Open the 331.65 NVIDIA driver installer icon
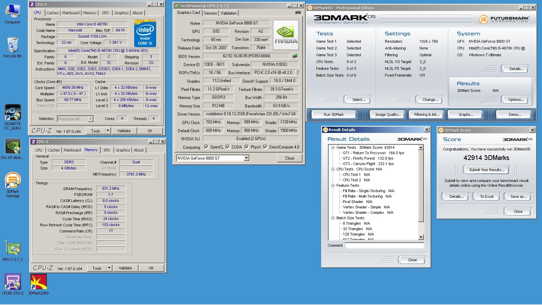The image size is (542, 305). pos(13,149)
